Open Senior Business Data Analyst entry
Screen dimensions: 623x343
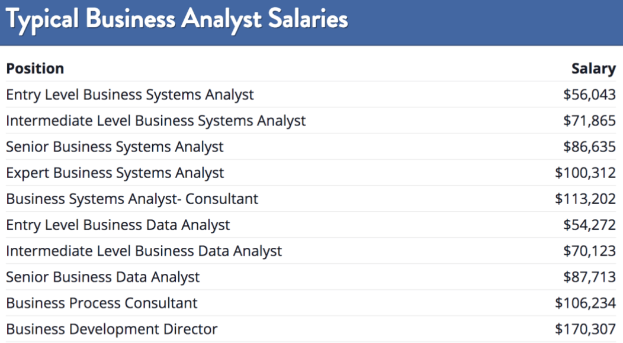103,277
